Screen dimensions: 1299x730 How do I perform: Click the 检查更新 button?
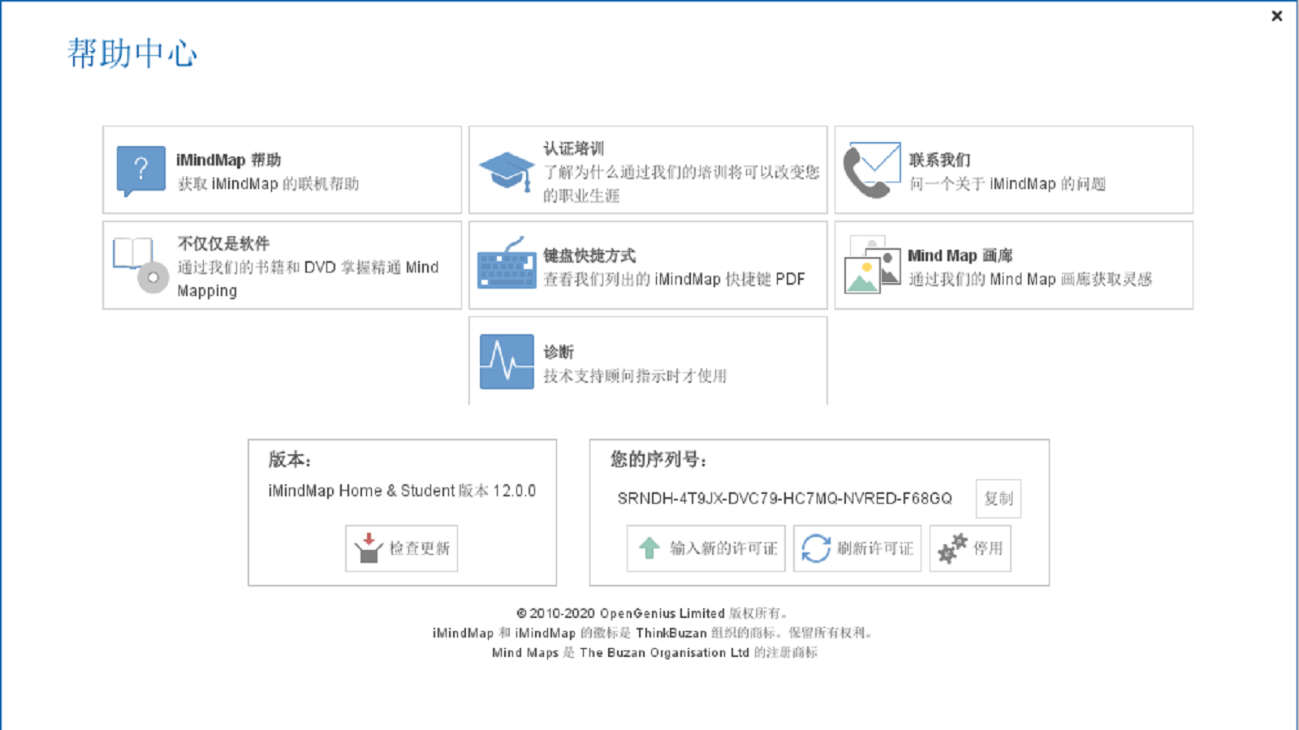click(401, 548)
